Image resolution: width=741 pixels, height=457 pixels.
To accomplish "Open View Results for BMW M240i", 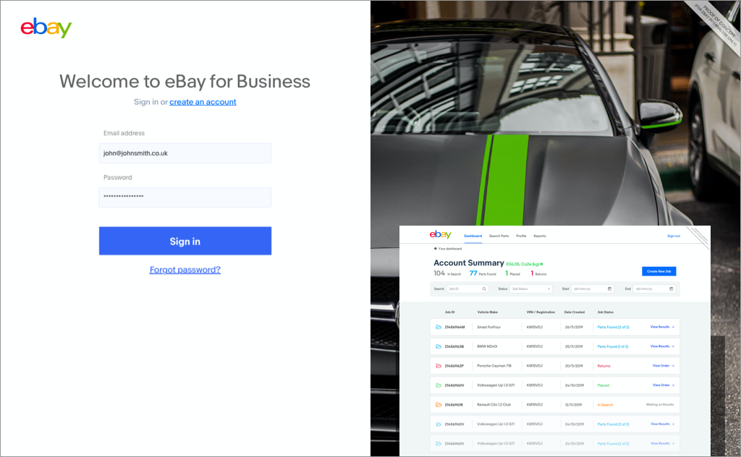I will click(x=662, y=346).
